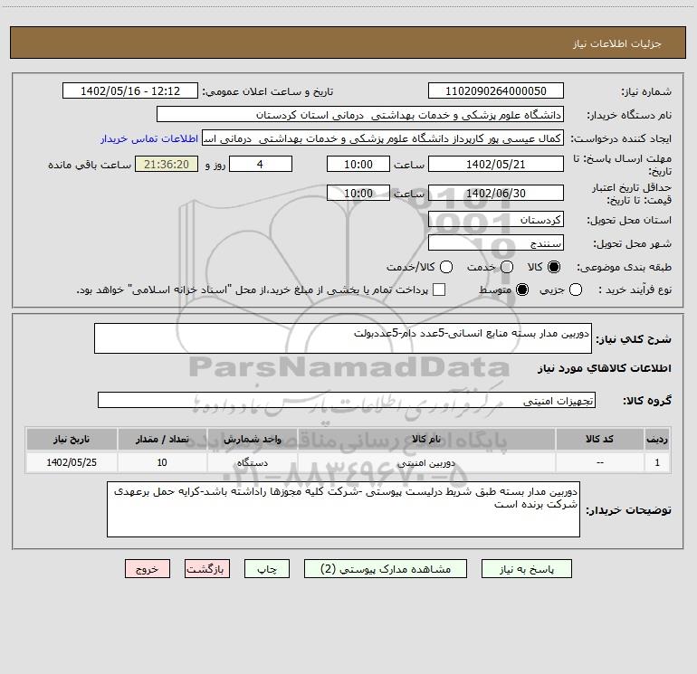Open the اطلاعات تماس خریدار link
The image size is (697, 674).
pyautogui.click(x=149, y=138)
